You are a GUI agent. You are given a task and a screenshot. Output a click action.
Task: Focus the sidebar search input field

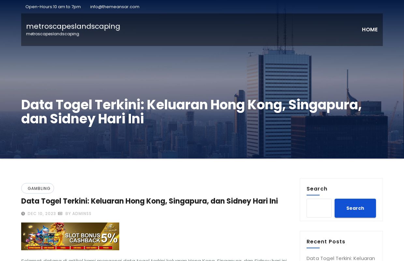[319, 208]
